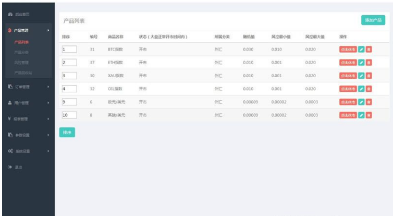
Task: Open the 产品列表 submenu item
Action: pyautogui.click(x=21, y=42)
